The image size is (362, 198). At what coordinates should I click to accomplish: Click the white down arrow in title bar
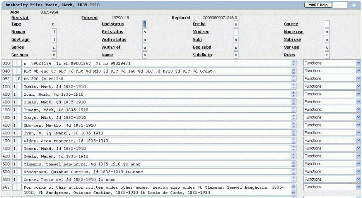coord(353,5)
